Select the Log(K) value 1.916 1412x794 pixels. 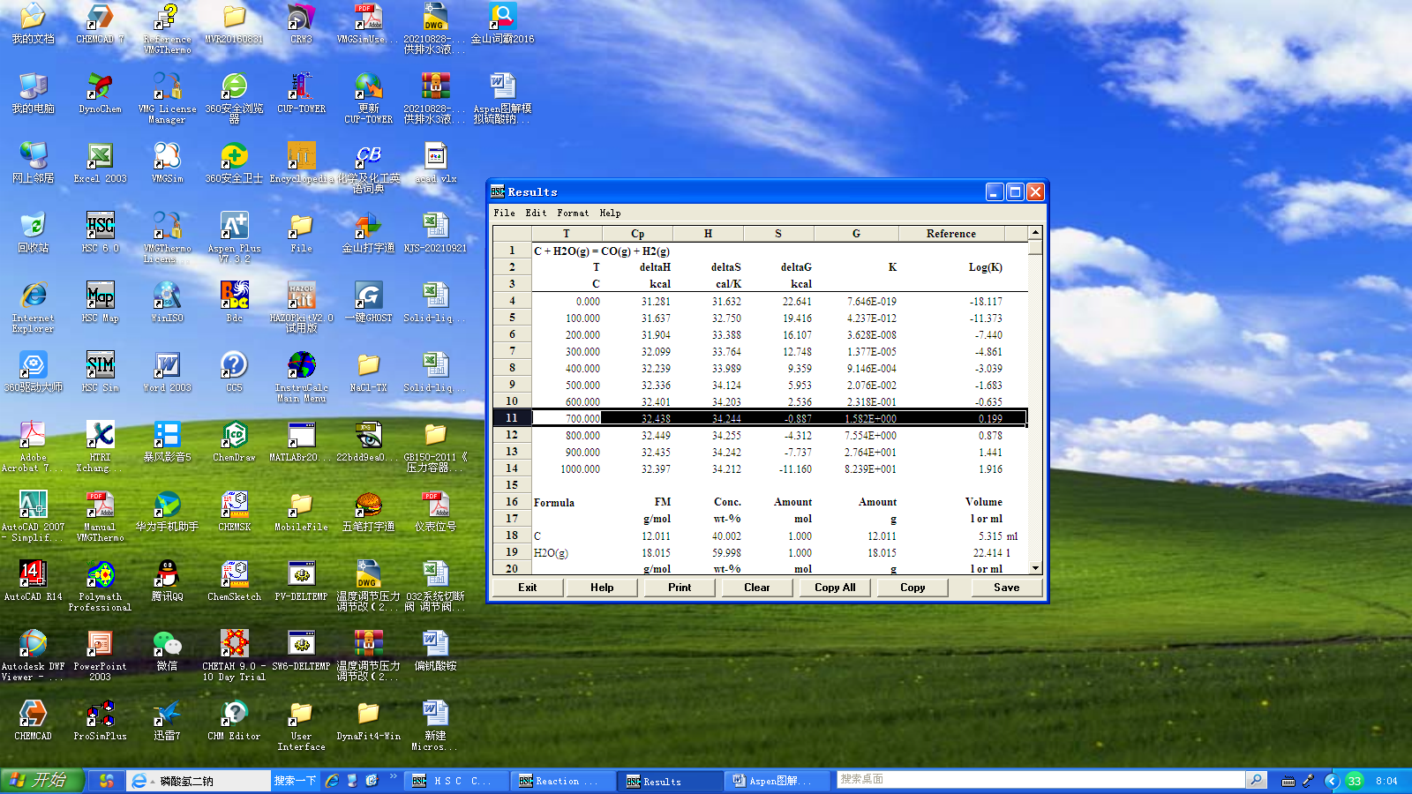coord(951,469)
